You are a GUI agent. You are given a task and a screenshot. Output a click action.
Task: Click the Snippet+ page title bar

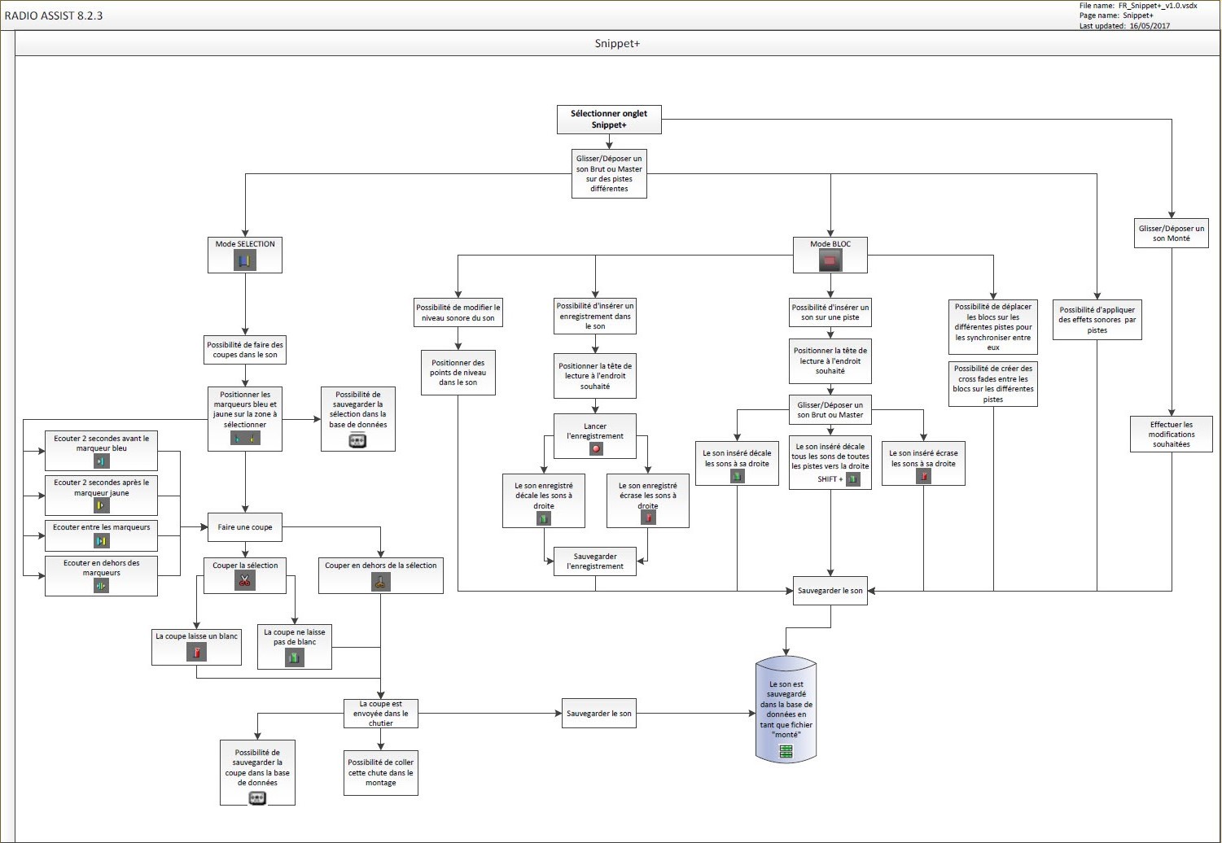tap(617, 44)
